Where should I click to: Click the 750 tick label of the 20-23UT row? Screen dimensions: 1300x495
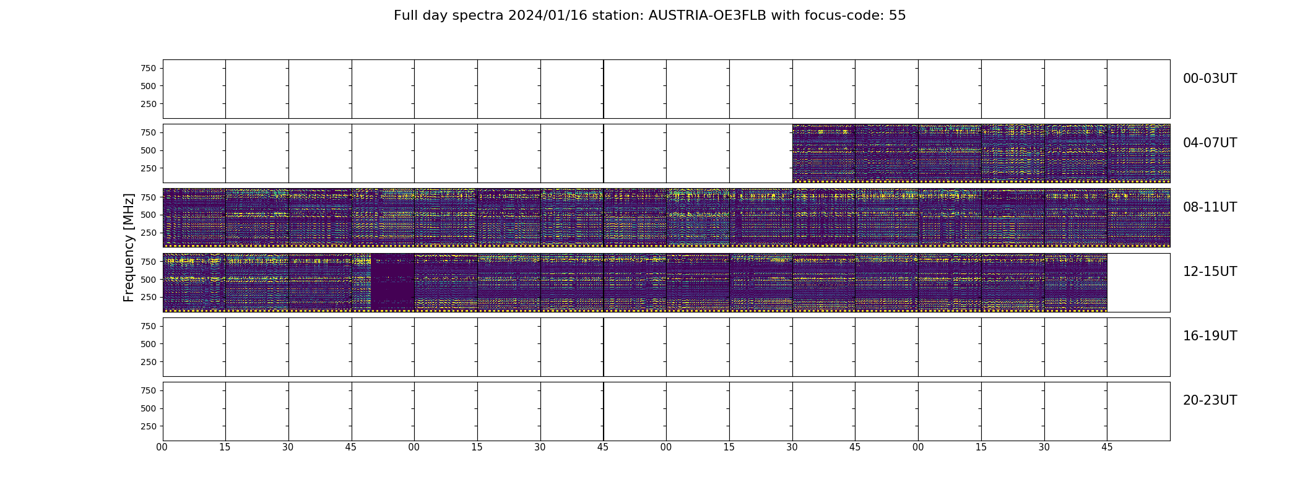pyautogui.click(x=149, y=390)
